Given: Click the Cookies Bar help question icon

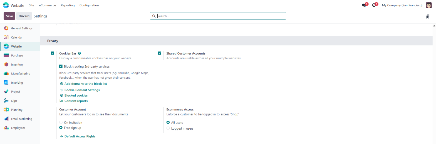Looking at the screenshot, I should (x=80, y=53).
